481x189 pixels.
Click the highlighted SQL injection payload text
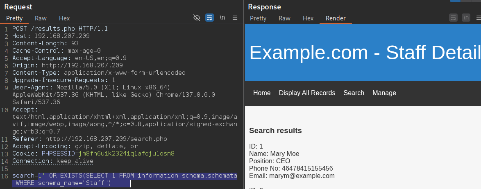125,180
